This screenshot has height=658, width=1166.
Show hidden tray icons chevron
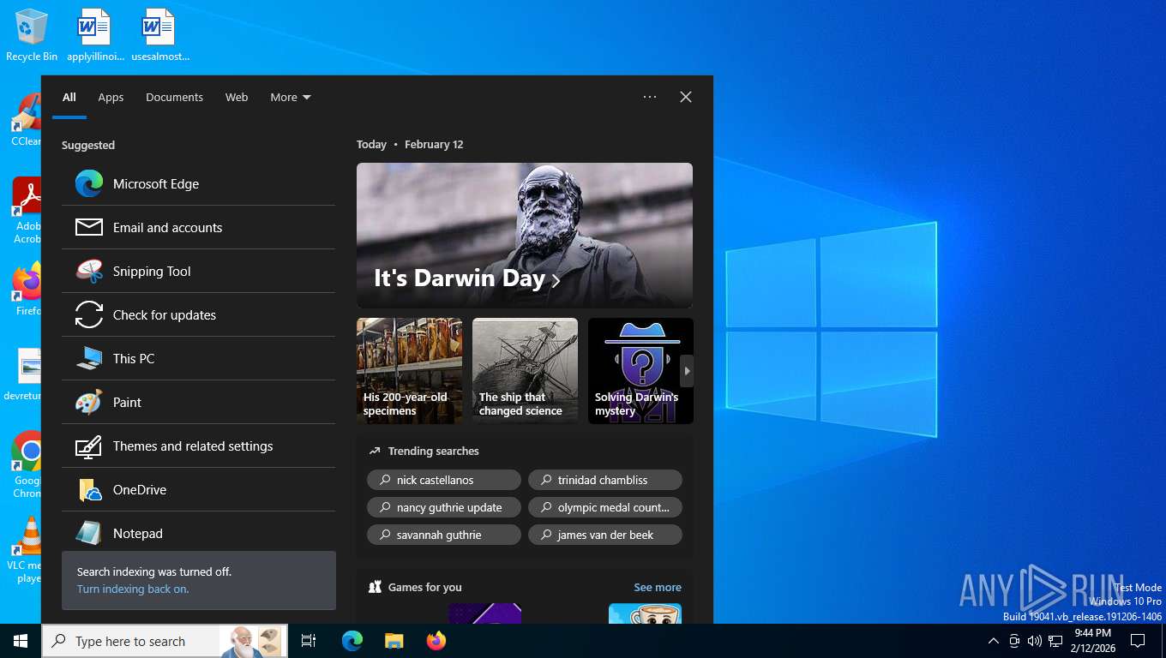[x=994, y=641]
